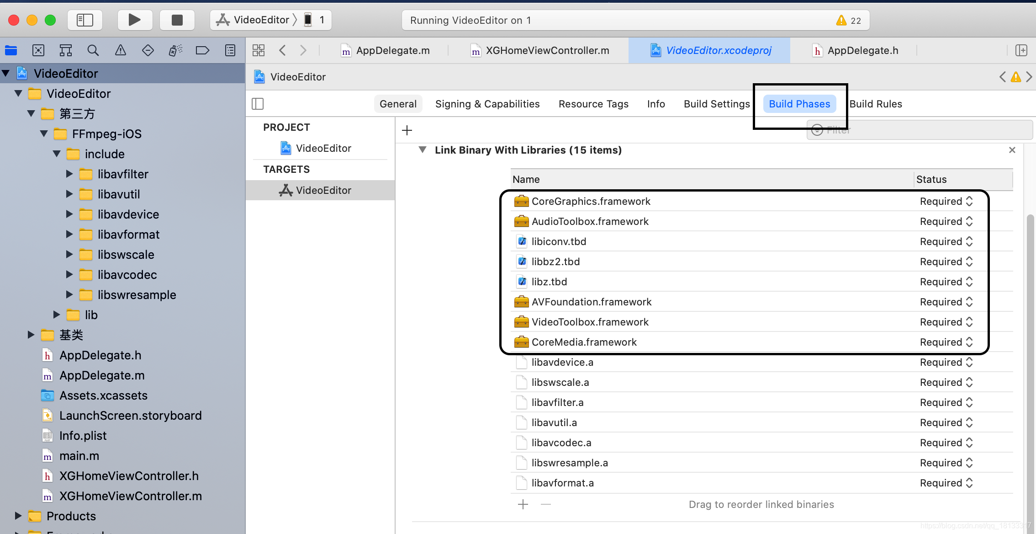Screen dimensions: 1036x534
Task: Add a library with the bottom plus
Action: coord(523,504)
